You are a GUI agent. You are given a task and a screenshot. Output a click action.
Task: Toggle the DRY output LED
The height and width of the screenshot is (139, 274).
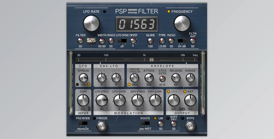tap(169, 91)
